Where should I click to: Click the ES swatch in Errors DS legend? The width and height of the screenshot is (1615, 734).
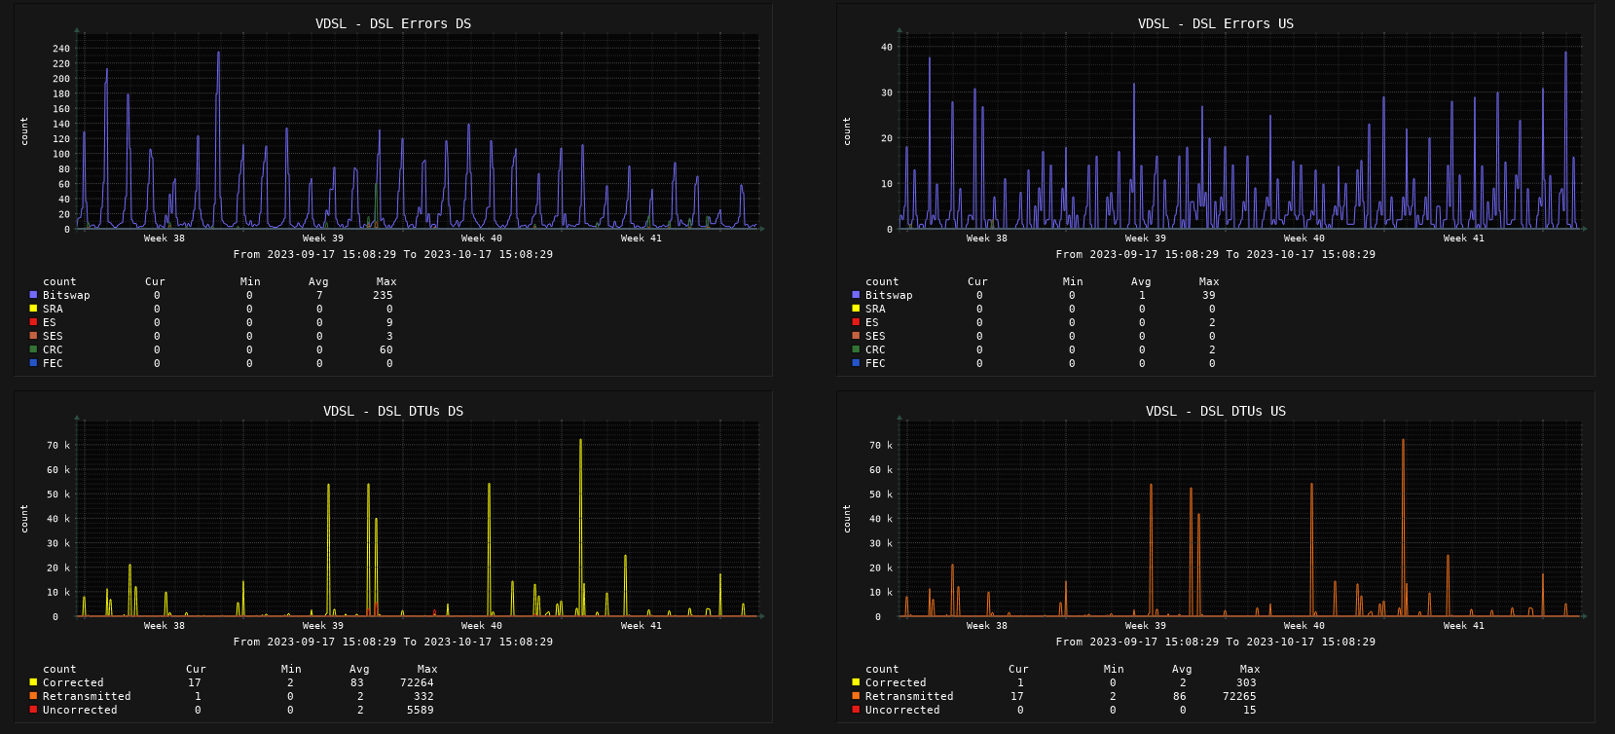(x=33, y=321)
